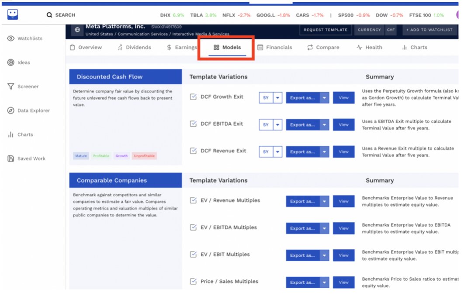Toggle the DCF Revenue Exit checkbox
Viewport: 471px width, 296px height.
click(193, 151)
